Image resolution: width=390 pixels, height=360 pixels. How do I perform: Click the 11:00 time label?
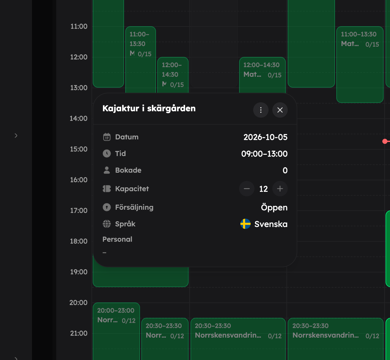pos(79,26)
